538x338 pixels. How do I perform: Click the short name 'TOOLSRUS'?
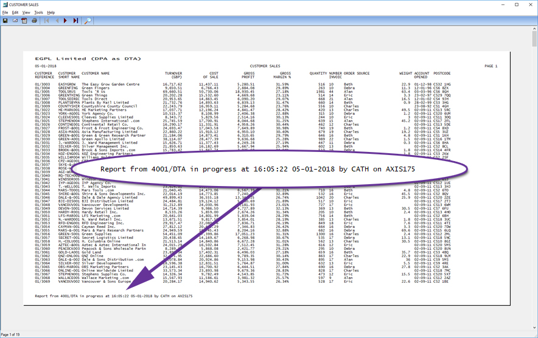point(67,92)
